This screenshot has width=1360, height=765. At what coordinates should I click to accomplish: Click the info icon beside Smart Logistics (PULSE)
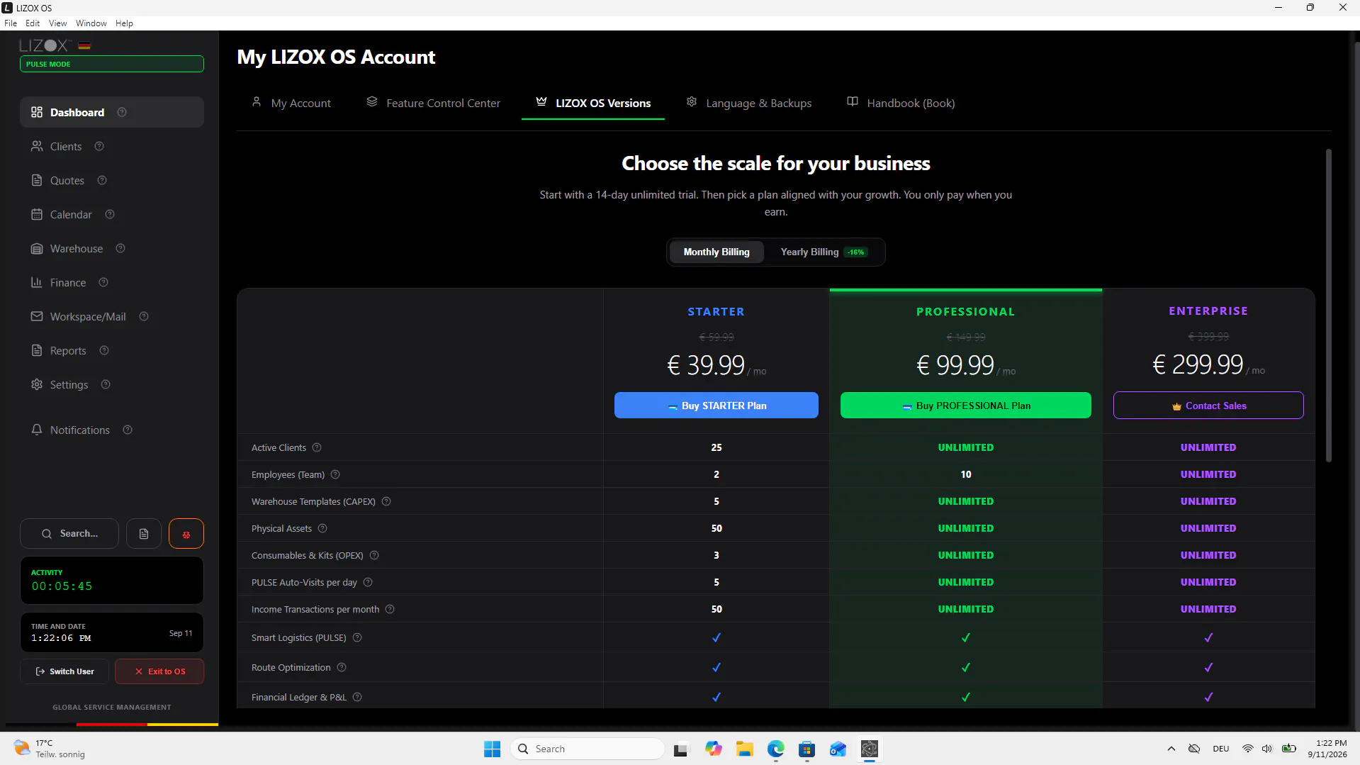pyautogui.click(x=357, y=637)
